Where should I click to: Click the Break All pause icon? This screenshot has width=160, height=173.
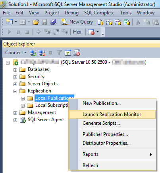tap(18, 32)
